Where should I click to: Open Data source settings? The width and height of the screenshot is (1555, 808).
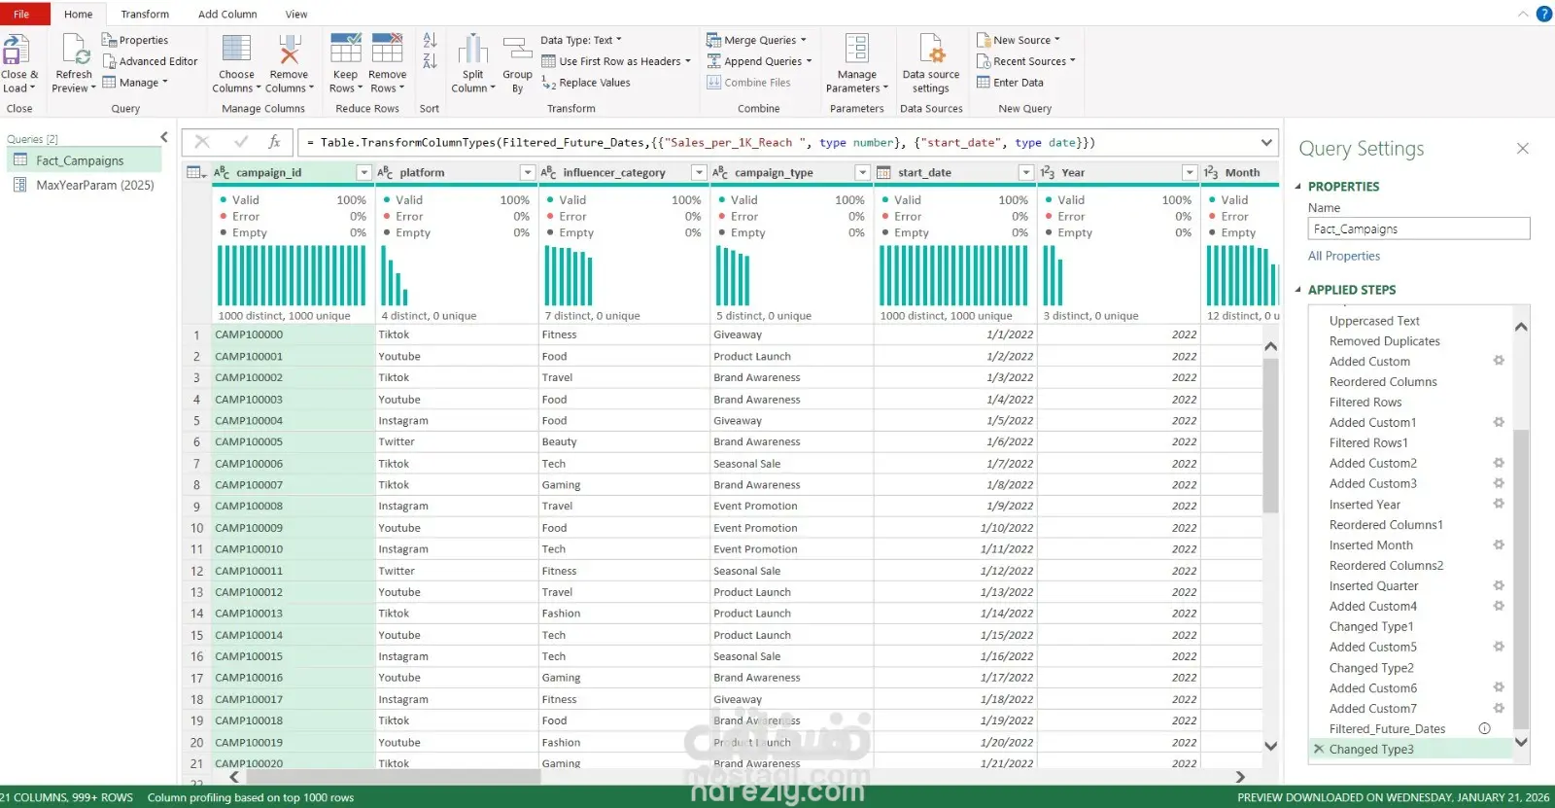[x=930, y=50]
